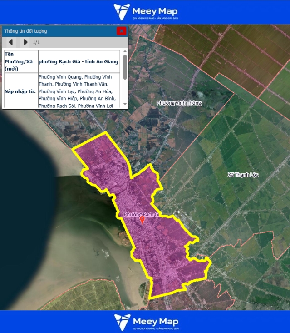
Task: Click the bottom Meey Map brand text
Action: pos(155,320)
